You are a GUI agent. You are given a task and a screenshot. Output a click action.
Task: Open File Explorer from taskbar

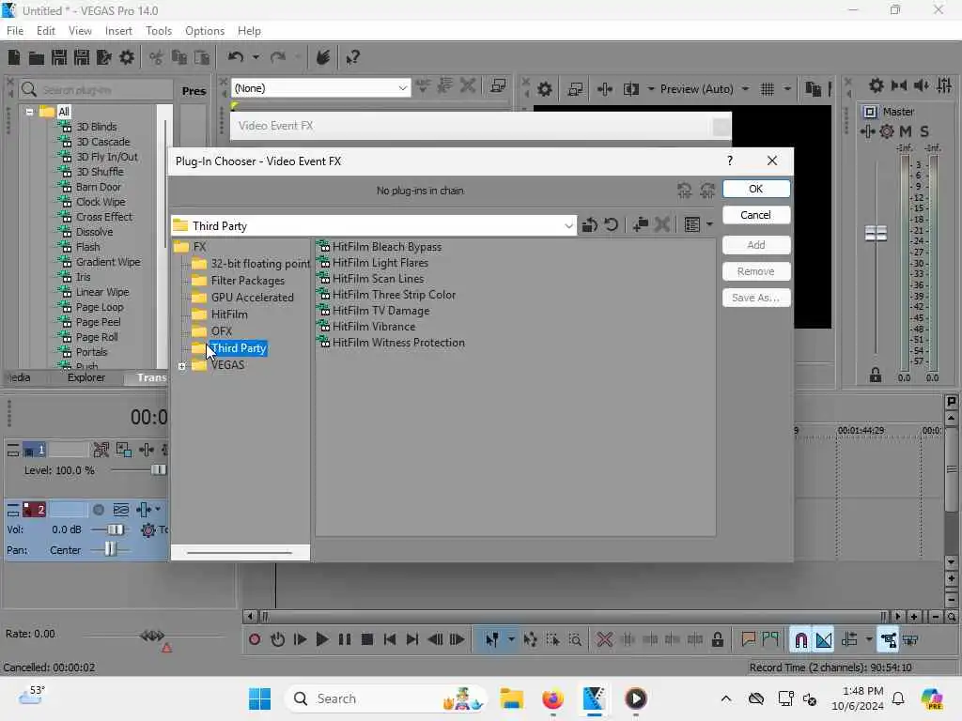pyautogui.click(x=511, y=698)
